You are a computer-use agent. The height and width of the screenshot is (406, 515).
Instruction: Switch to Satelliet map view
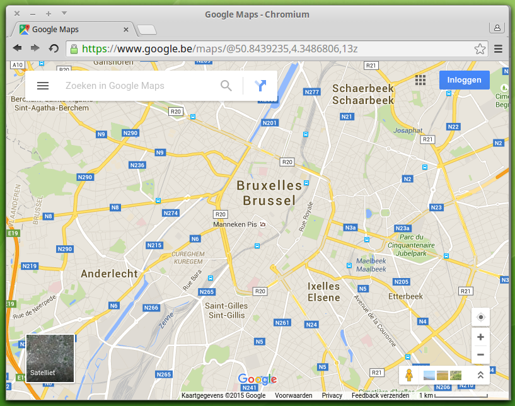50,359
